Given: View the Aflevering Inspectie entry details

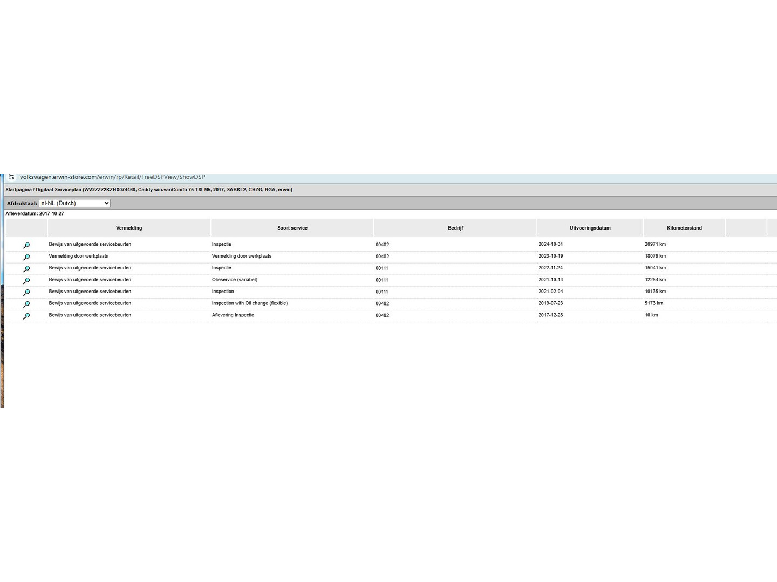Looking at the screenshot, I should click(26, 316).
